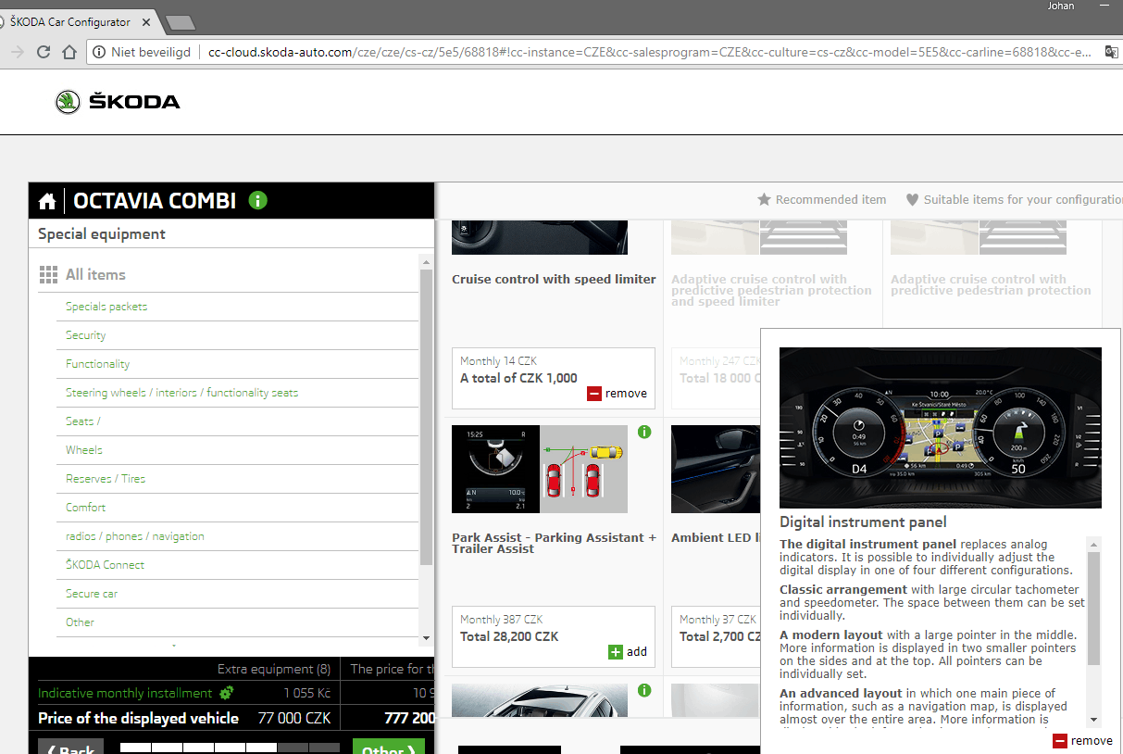
Task: Click the Park Assist thumbnail image
Action: [x=540, y=469]
